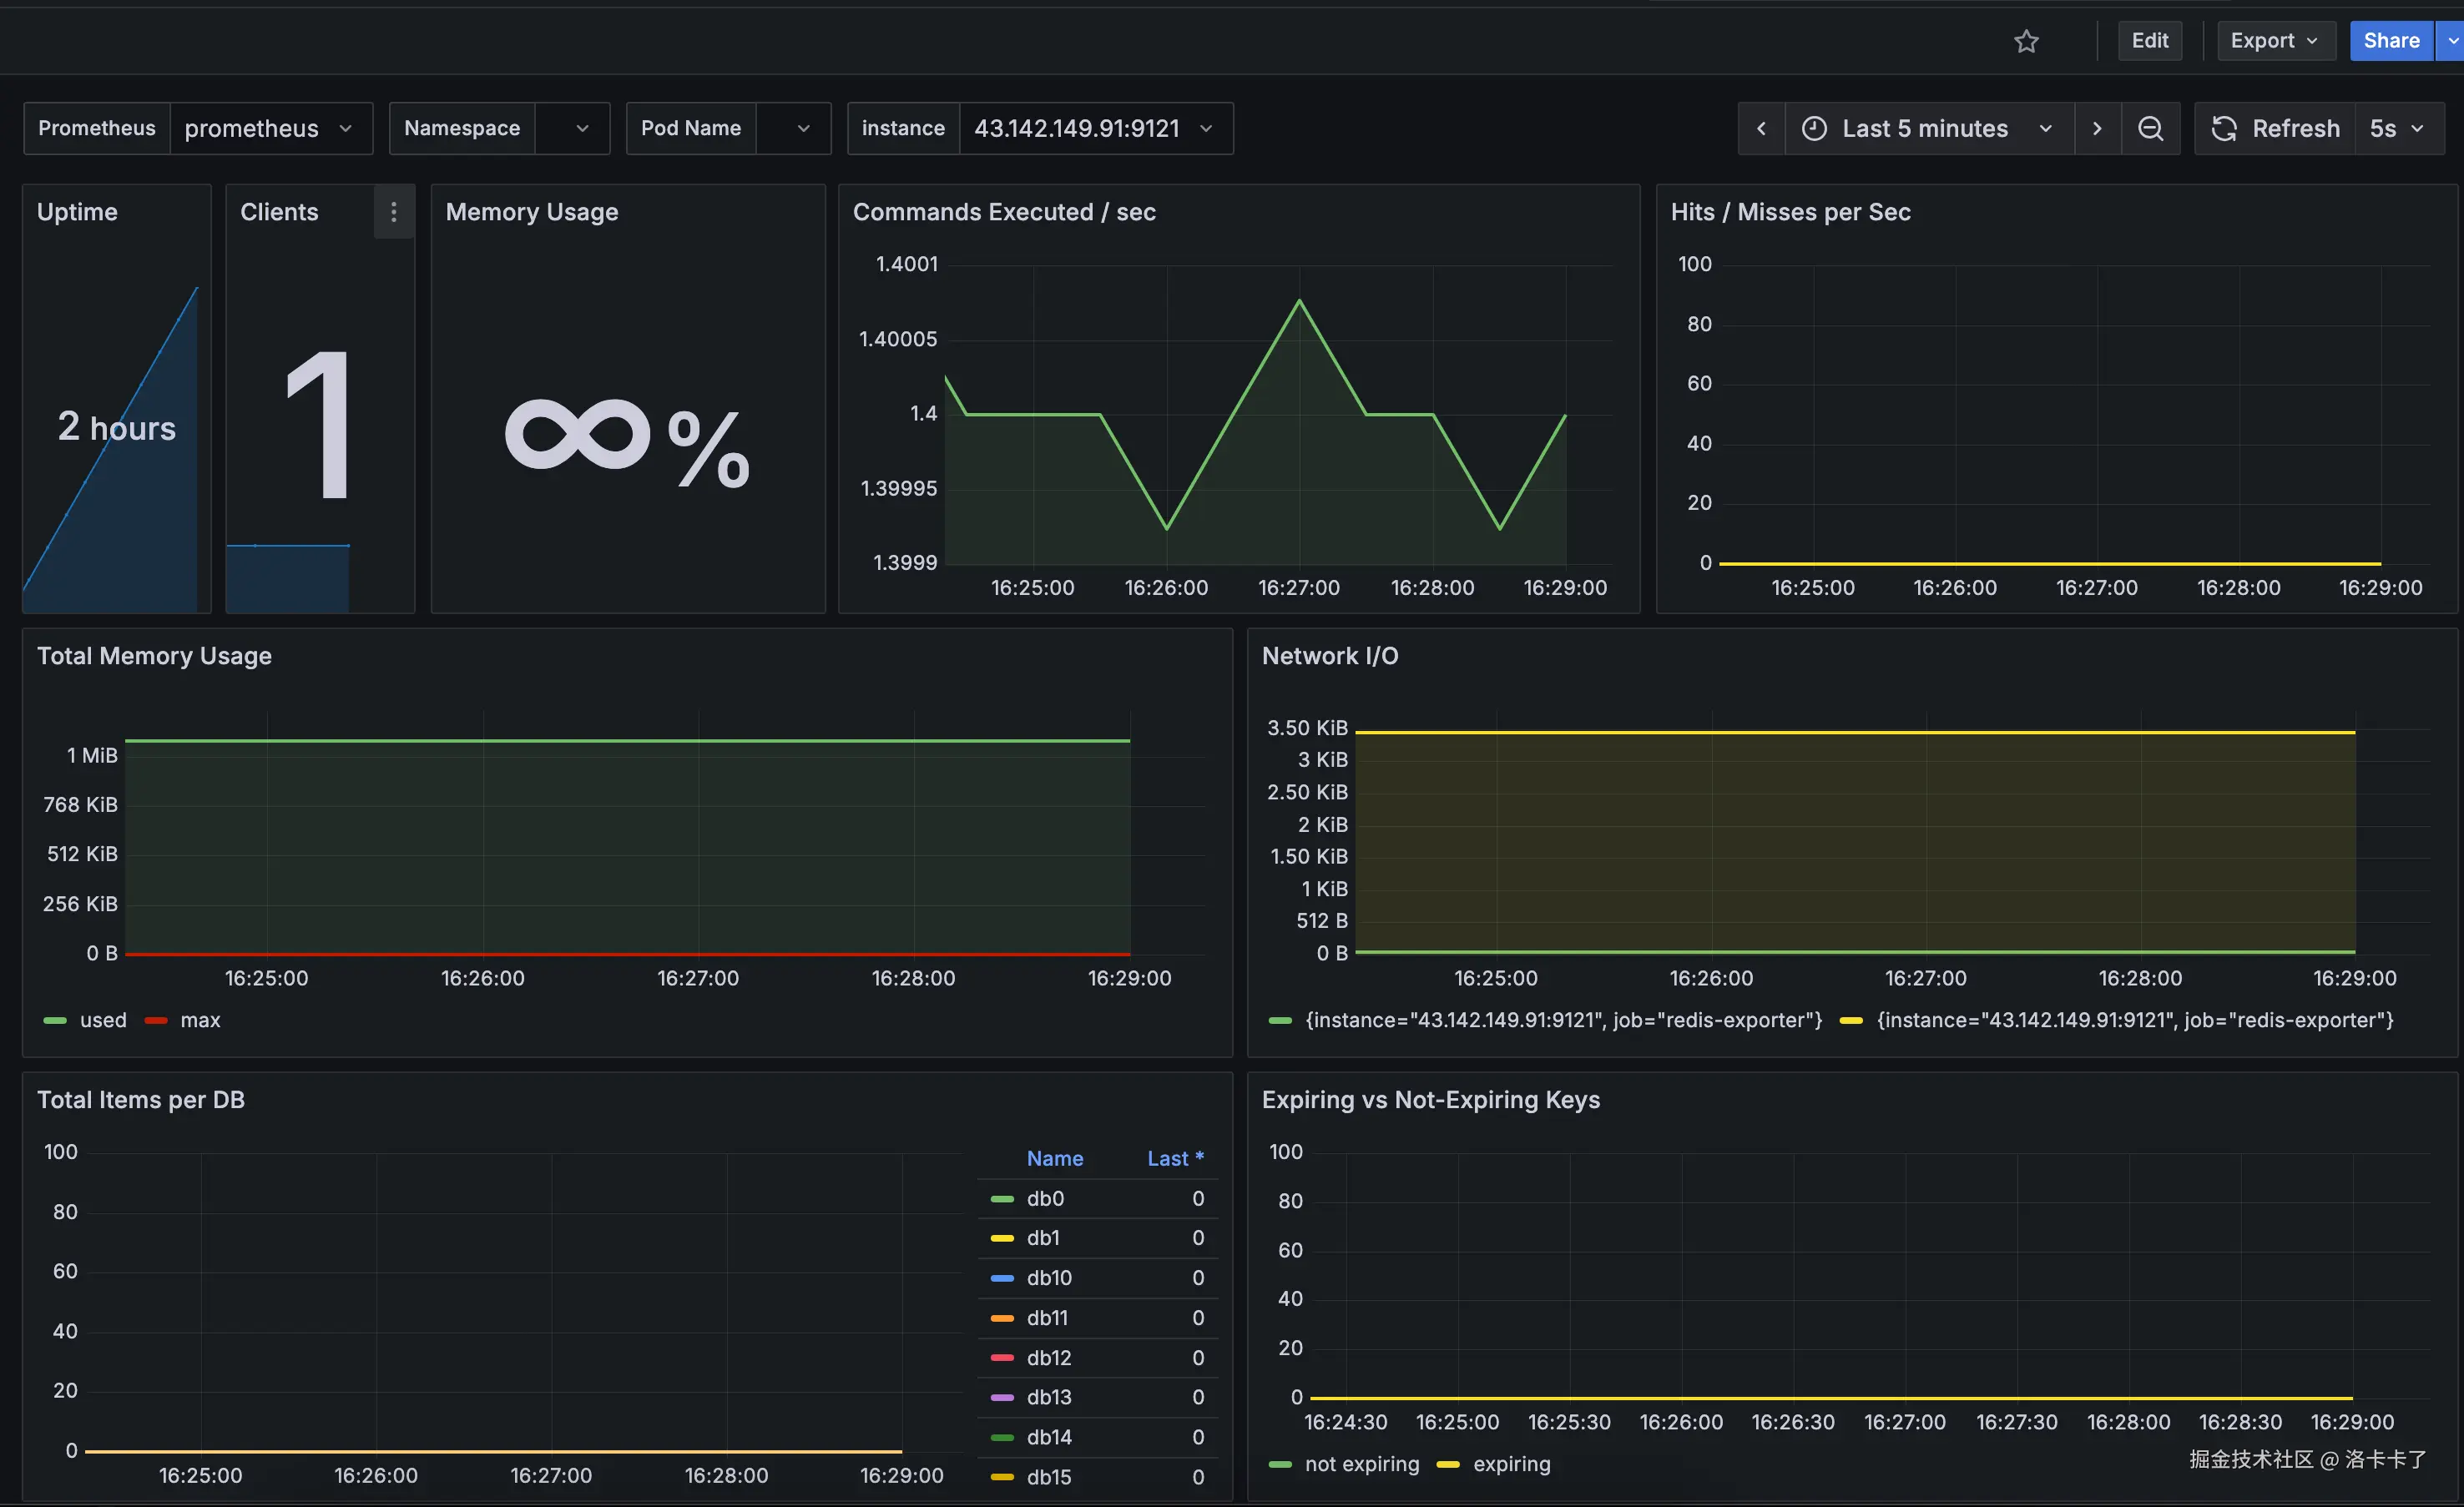Click the zoom out time range icon

click(x=2150, y=129)
